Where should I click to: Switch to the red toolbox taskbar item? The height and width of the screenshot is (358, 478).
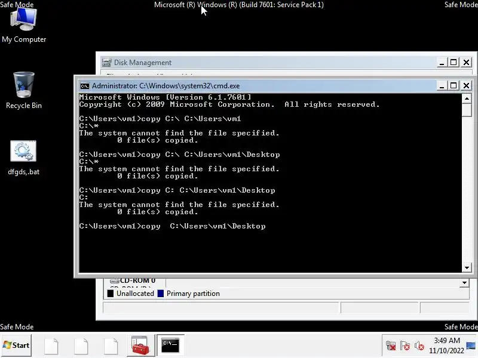pos(140,345)
